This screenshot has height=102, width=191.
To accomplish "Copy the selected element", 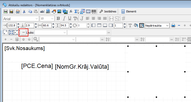I will pyautogui.click(x=30, y=11).
